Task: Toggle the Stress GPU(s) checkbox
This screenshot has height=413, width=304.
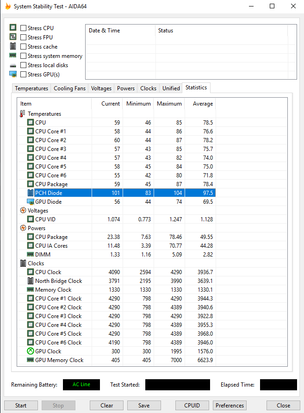Action: (x=24, y=74)
